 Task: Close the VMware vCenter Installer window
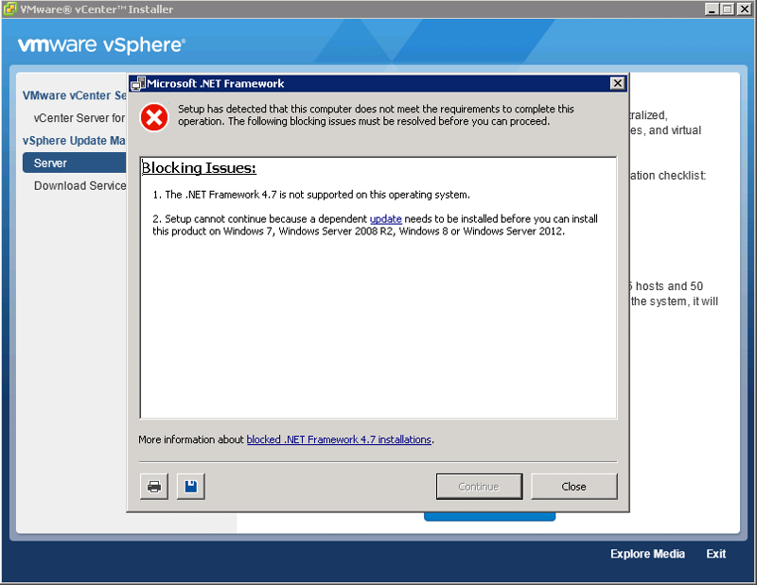[x=744, y=9]
